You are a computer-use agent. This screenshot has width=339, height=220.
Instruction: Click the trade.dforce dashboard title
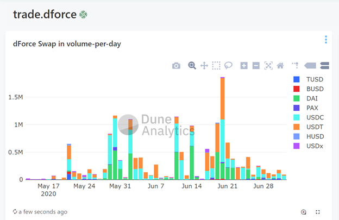coord(45,15)
